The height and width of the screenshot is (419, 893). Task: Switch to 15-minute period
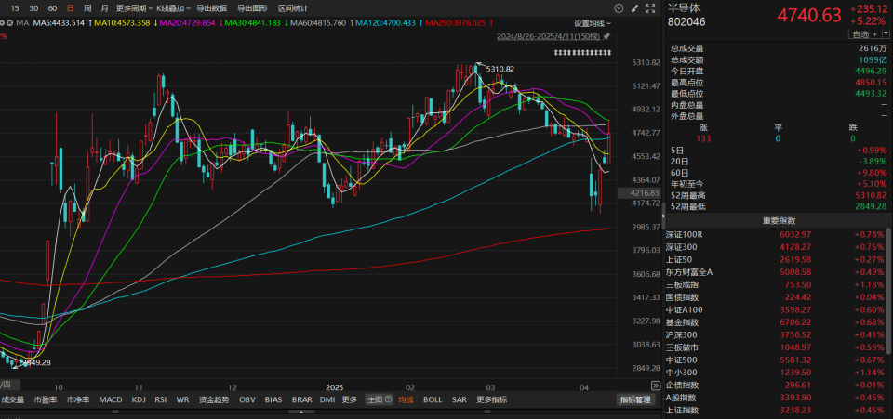16,8
